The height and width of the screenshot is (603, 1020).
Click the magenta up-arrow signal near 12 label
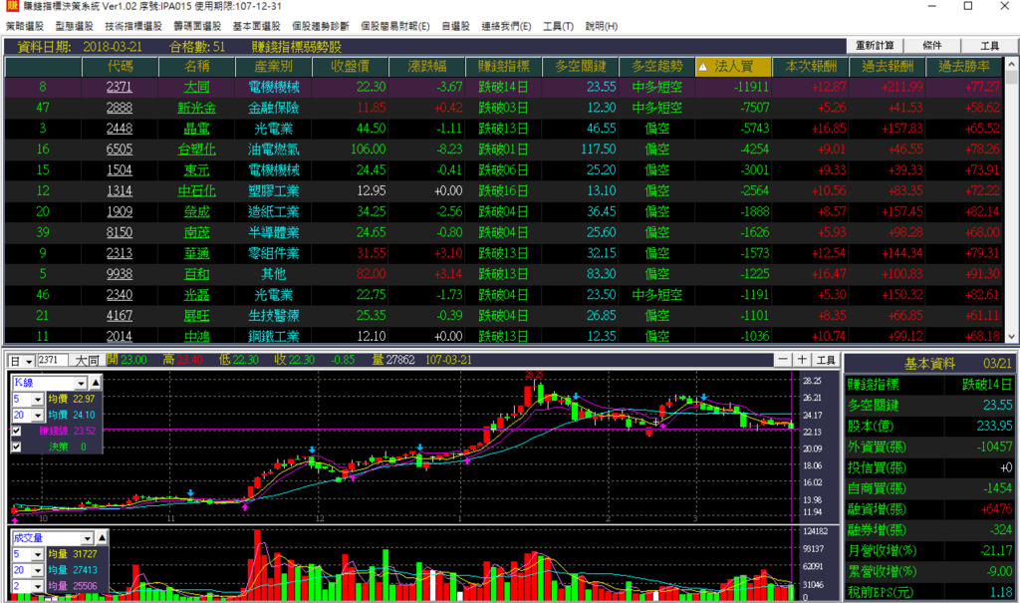click(353, 477)
